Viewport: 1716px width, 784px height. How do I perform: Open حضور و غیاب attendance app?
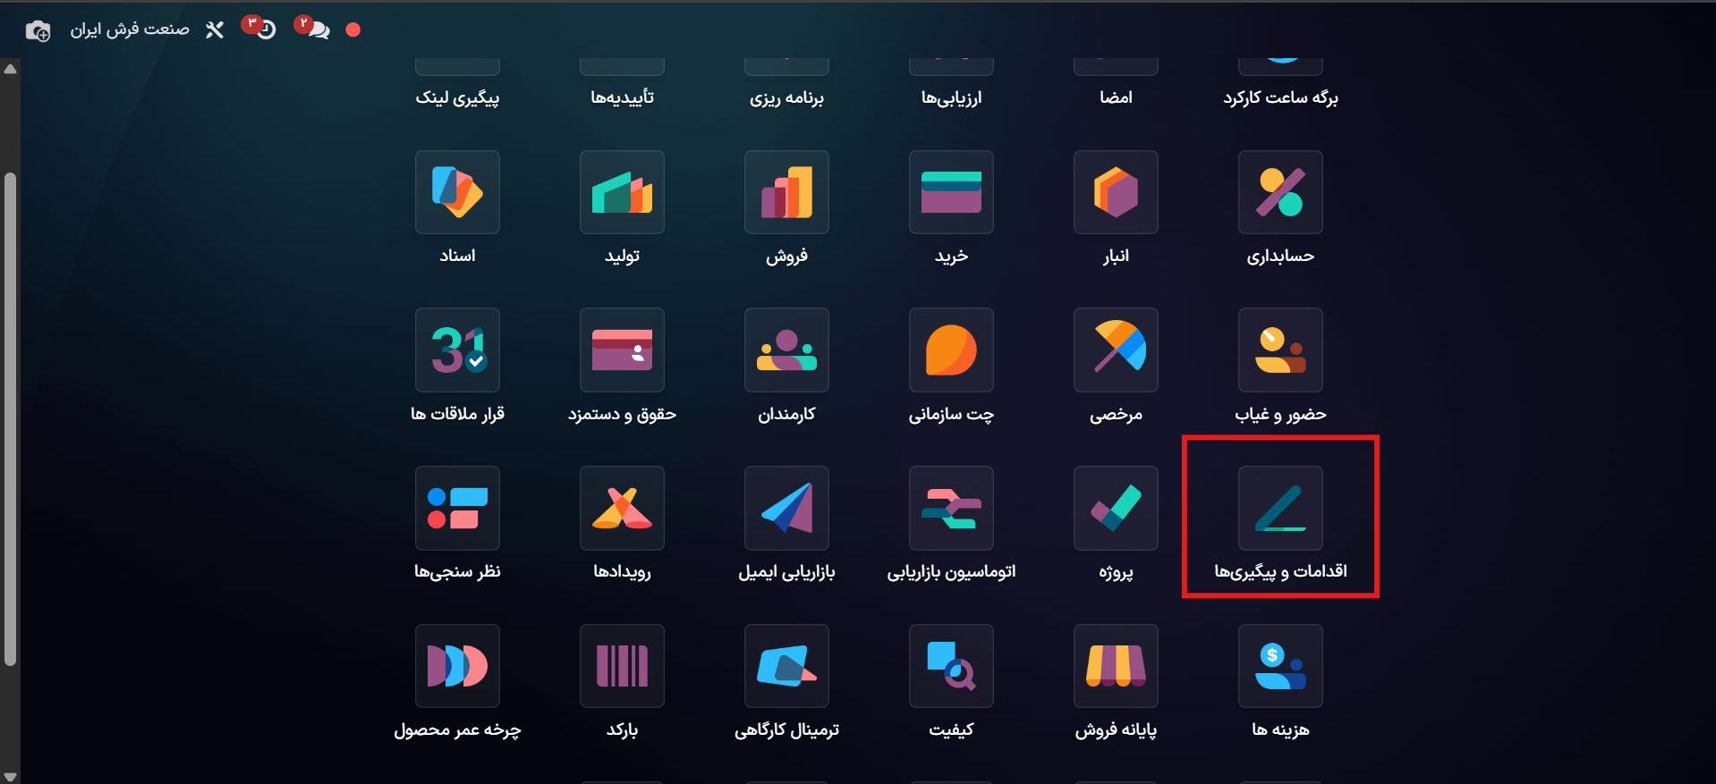1280,350
